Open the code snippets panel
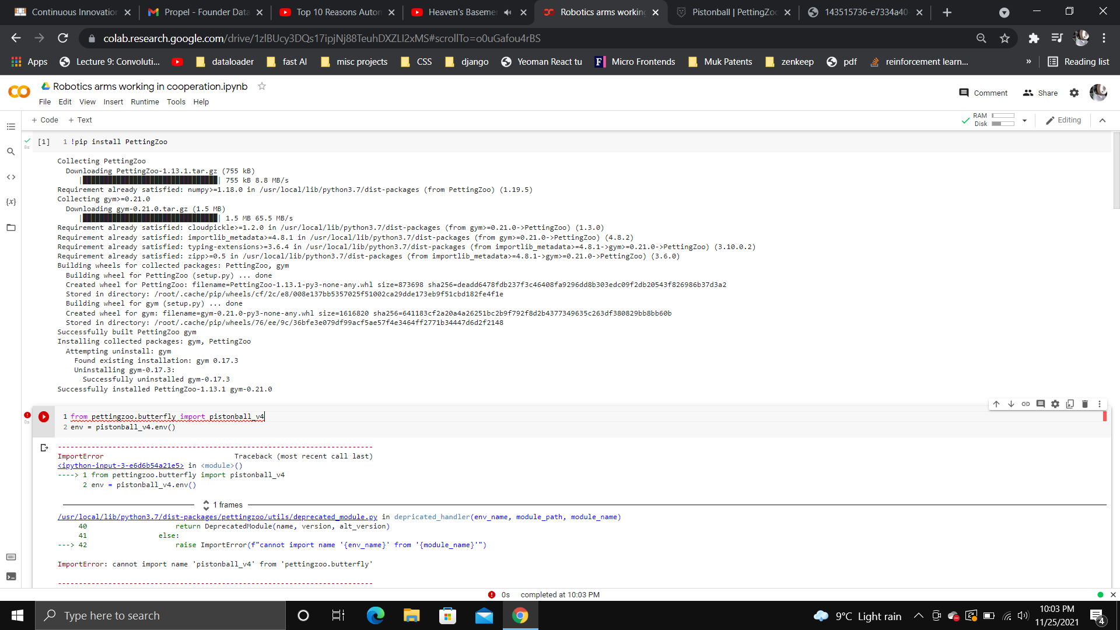This screenshot has height=630, width=1120. coord(10,177)
